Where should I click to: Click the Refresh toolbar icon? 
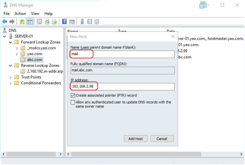47,21
